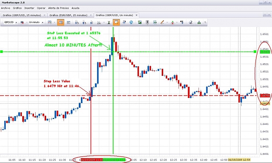The height and width of the screenshot is (163, 272).
Task: Close the GBP/USD Un minuto chart tab
Action: (137, 15)
